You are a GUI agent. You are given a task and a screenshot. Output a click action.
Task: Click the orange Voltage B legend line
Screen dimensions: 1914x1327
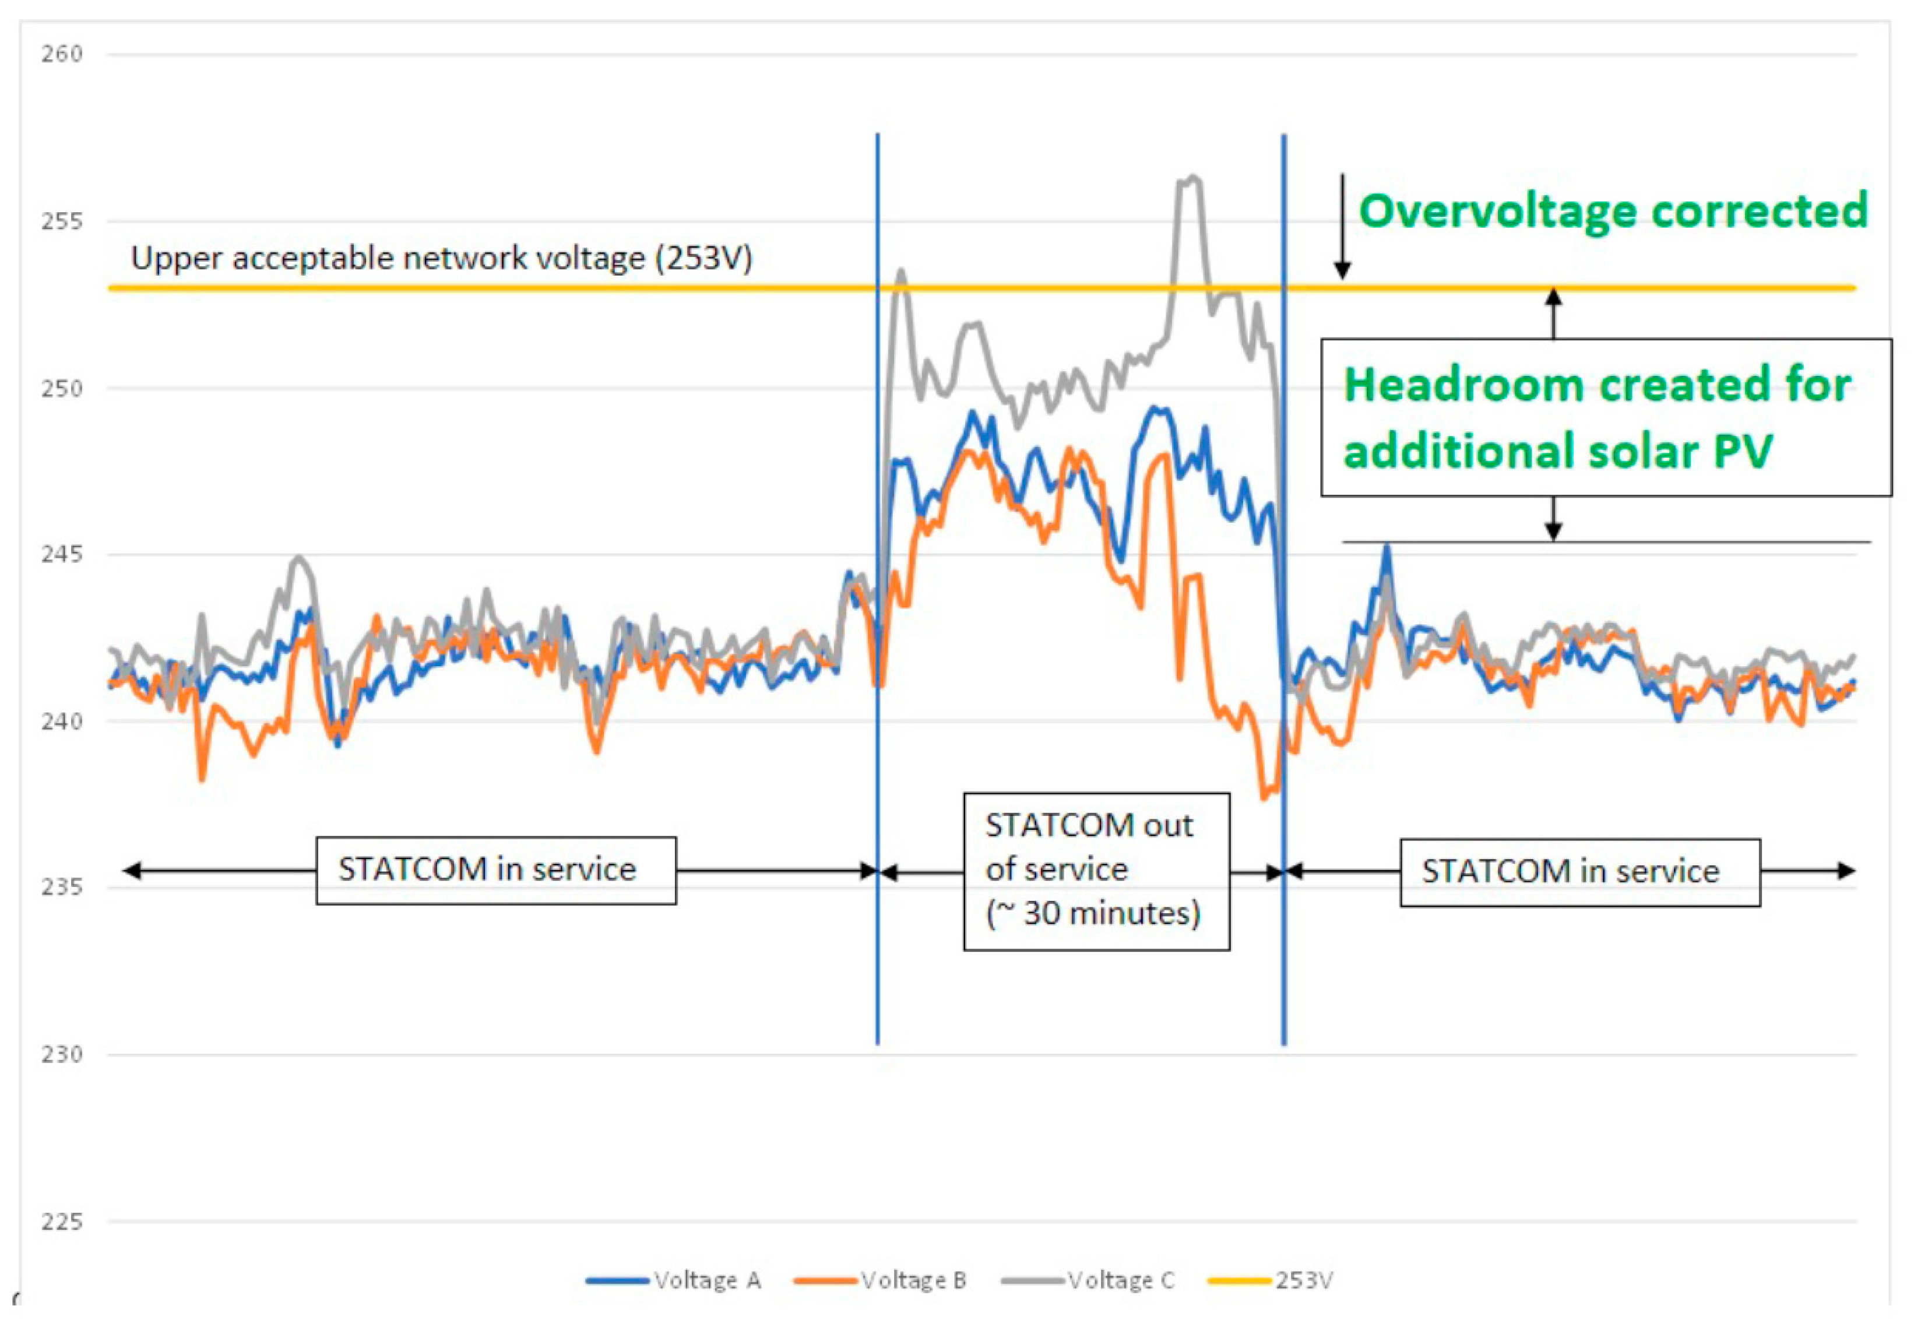coord(825,1282)
